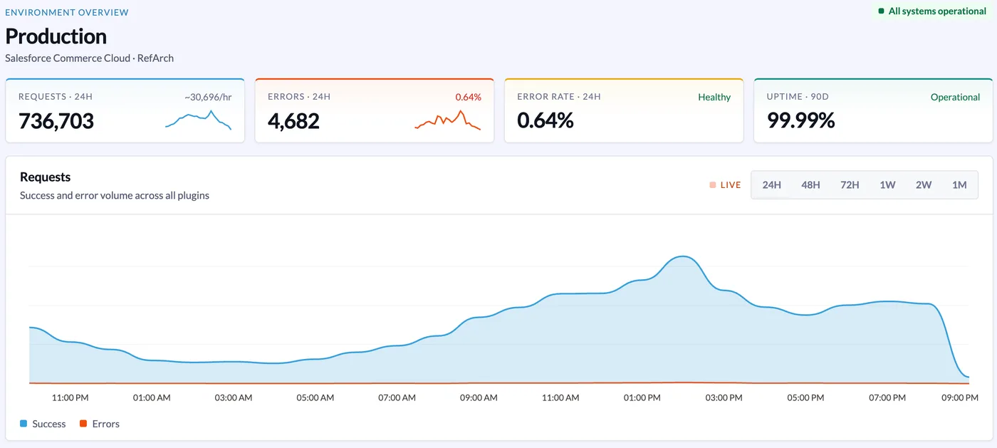Click the 07:00 PM axis label
997x448 pixels.
(887, 397)
